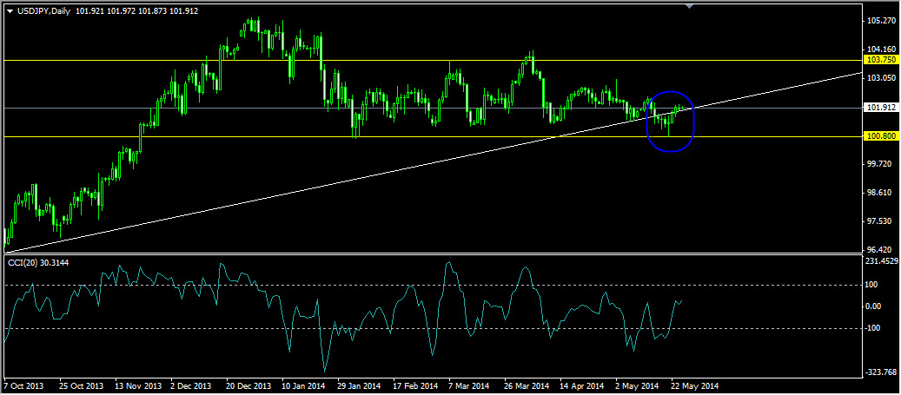The height and width of the screenshot is (395, 901).
Task: Click the 25 Oct 2013 date label
Action: [81, 385]
